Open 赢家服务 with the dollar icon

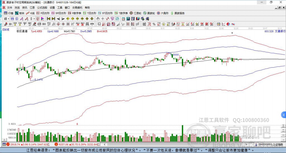coord(177,13)
